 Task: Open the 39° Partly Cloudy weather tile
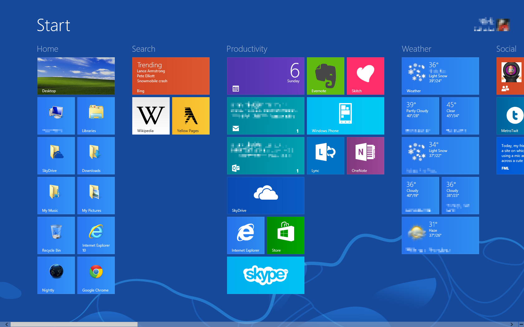(x=420, y=116)
